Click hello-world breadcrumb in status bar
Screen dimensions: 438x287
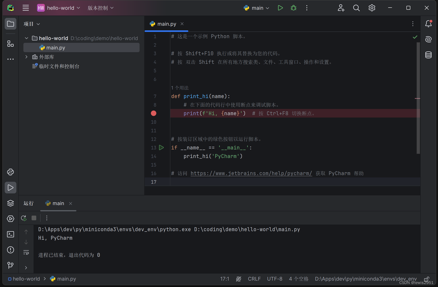point(24,279)
